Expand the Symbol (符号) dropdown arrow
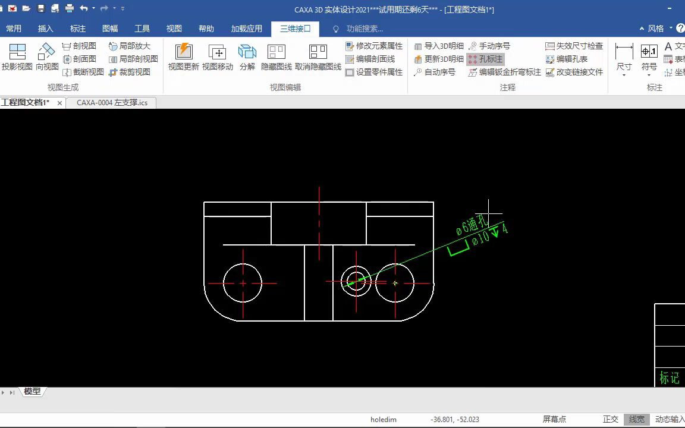Image resolution: width=685 pixels, height=428 pixels. (x=649, y=75)
